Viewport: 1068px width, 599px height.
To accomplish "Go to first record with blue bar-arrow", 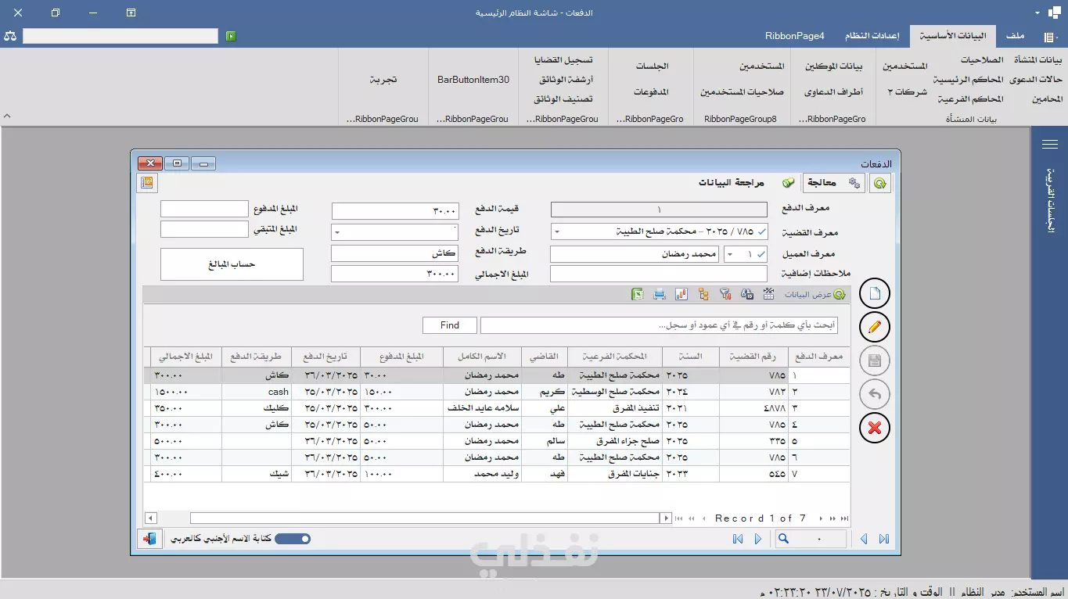I will tap(738, 539).
